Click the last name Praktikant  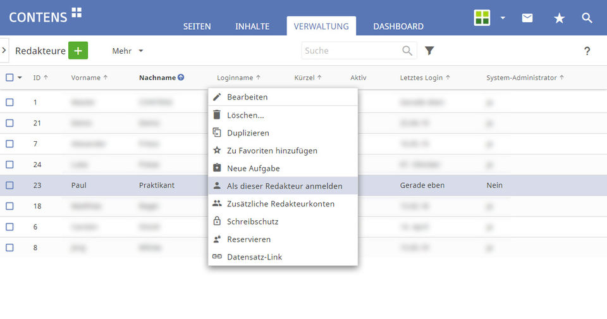point(157,185)
